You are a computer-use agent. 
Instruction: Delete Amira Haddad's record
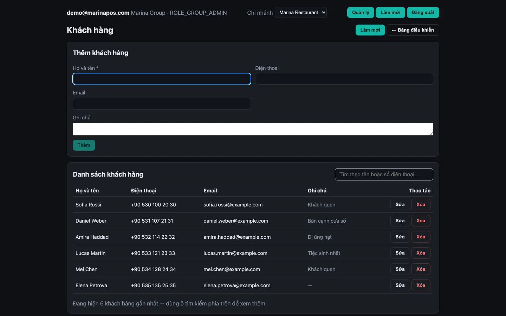pyautogui.click(x=421, y=237)
